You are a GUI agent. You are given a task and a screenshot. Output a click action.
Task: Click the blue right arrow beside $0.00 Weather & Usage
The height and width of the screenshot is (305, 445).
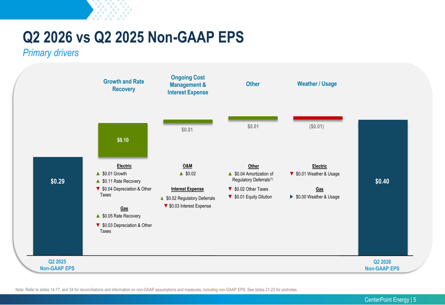291,196
